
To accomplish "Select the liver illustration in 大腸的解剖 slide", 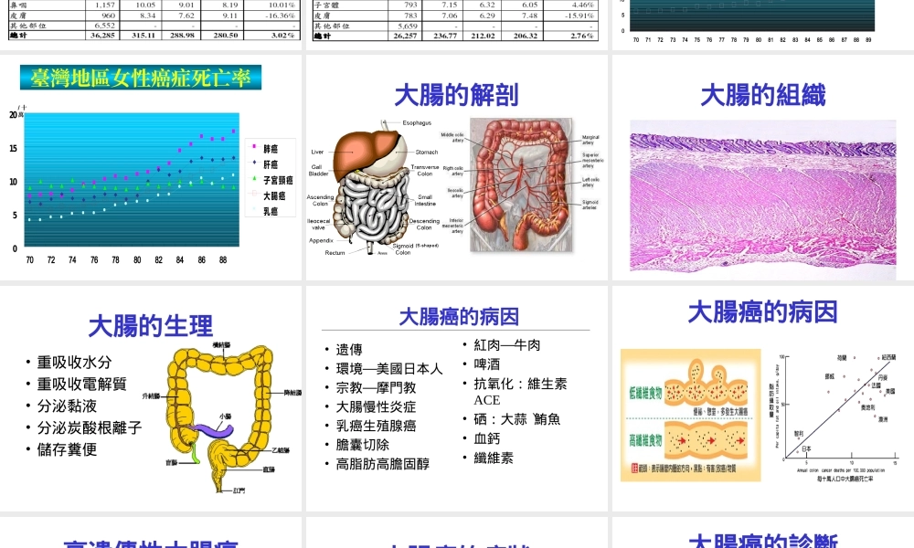I will click(353, 153).
